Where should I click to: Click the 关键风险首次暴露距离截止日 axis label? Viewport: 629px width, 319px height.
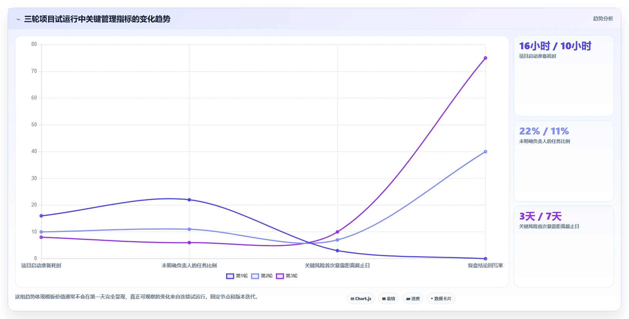point(337,265)
